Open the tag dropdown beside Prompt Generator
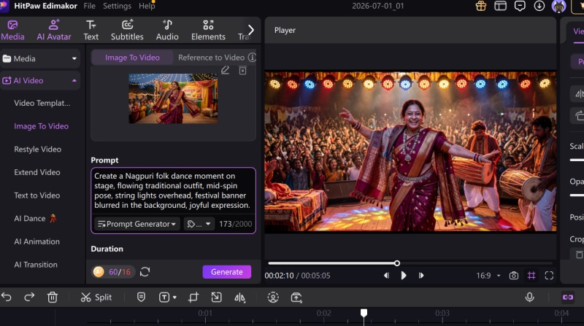 pos(199,224)
